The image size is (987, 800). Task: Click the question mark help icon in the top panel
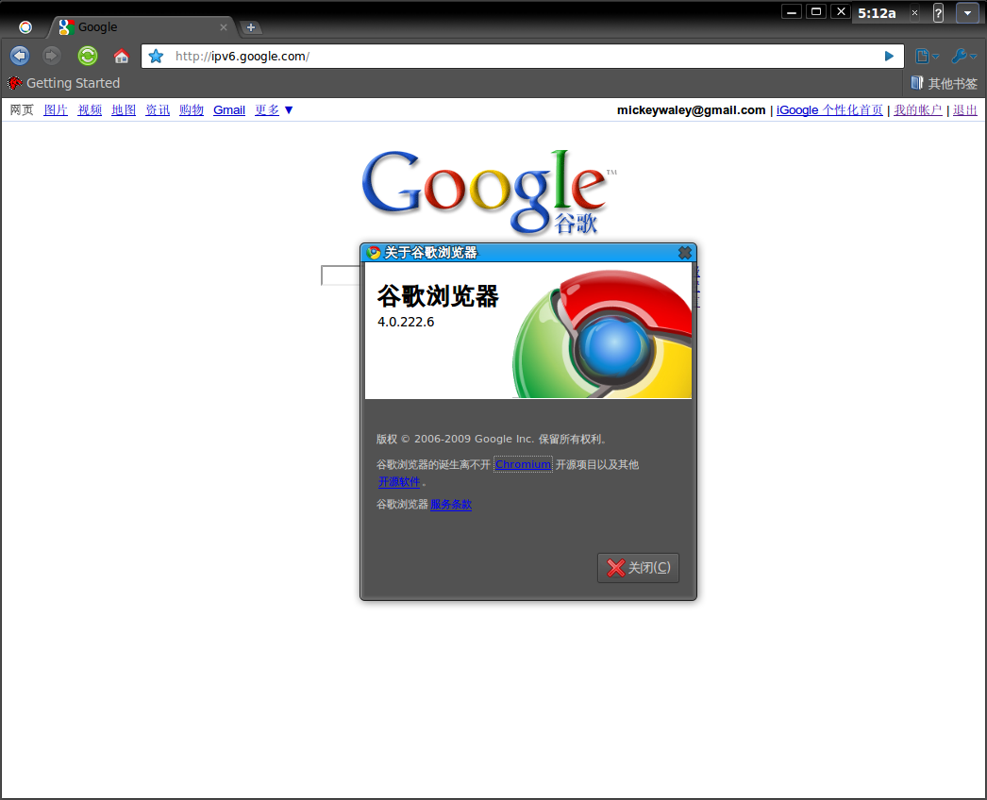pyautogui.click(x=938, y=12)
